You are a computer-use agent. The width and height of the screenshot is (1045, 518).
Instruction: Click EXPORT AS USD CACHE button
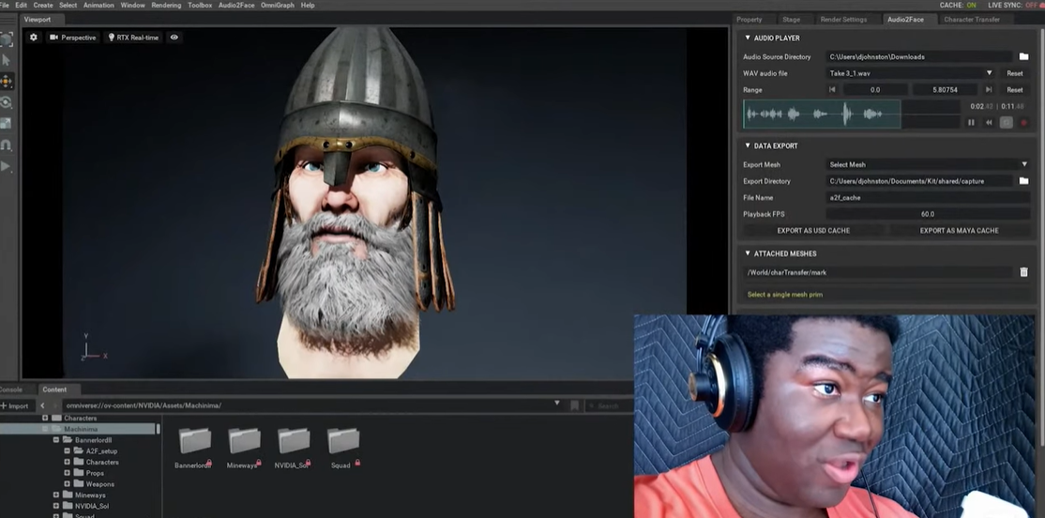pyautogui.click(x=813, y=230)
